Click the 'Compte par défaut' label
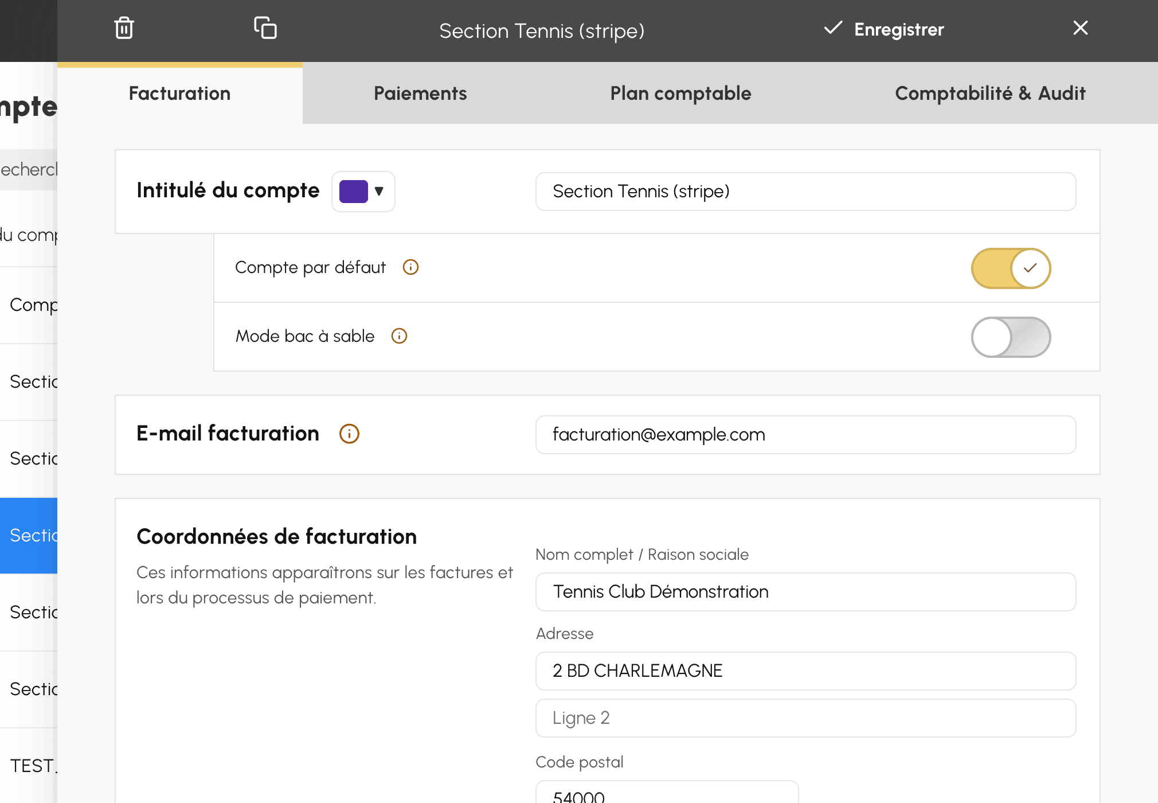The height and width of the screenshot is (803, 1158). (310, 268)
